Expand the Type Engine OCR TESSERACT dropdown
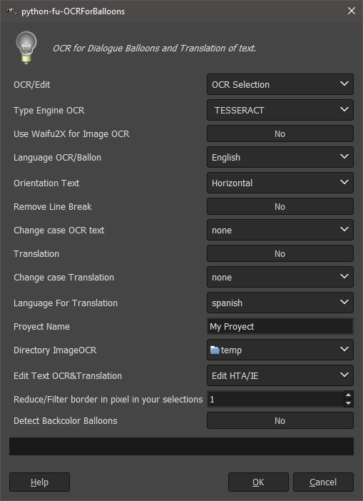 (x=280, y=110)
